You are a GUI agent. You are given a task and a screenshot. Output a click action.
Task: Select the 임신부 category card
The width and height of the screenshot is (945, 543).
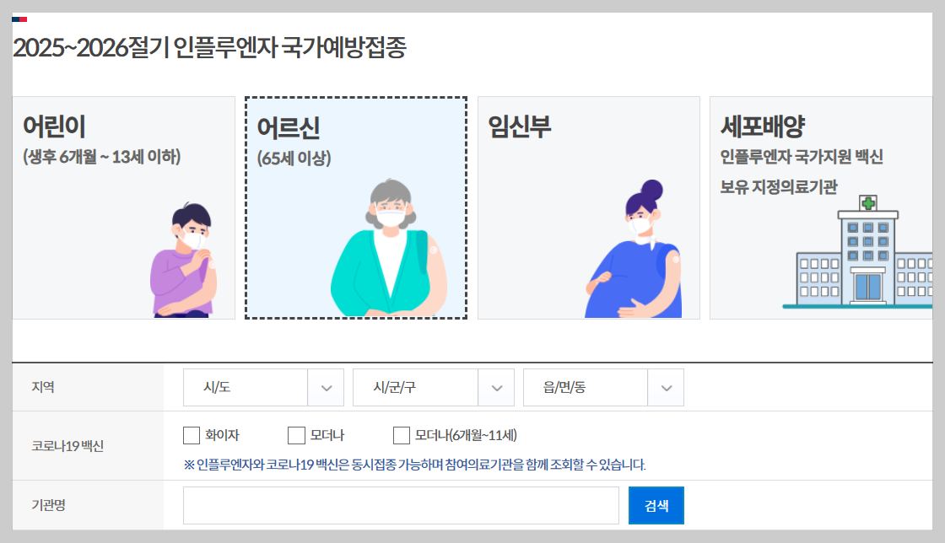(589, 207)
